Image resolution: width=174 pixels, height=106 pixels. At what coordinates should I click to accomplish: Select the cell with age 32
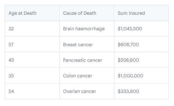pos(32,29)
